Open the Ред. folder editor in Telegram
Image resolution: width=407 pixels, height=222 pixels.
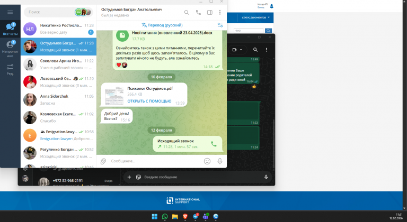tap(10, 69)
